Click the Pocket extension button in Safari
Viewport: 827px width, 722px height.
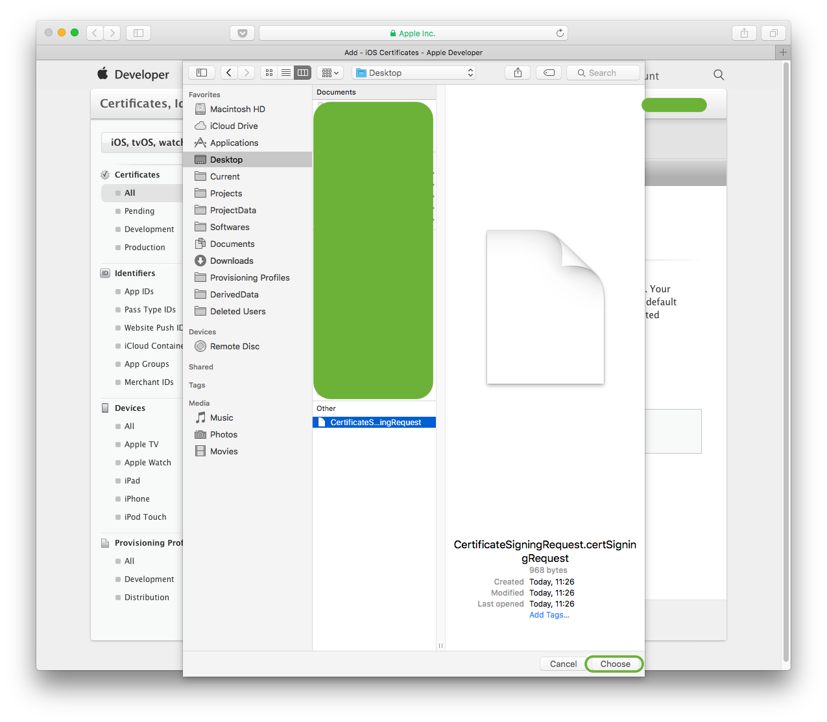243,33
